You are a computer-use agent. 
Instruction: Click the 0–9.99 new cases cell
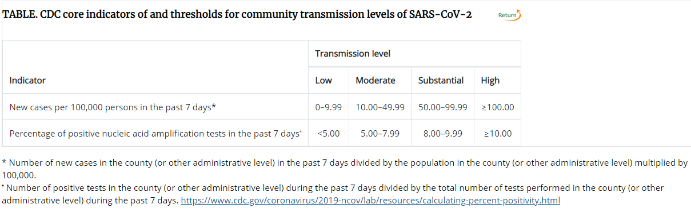point(329,107)
